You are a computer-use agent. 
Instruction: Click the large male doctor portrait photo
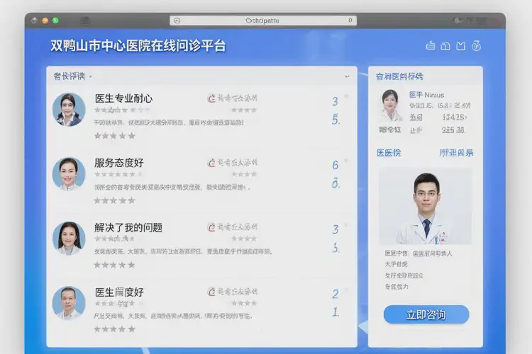[425, 206]
